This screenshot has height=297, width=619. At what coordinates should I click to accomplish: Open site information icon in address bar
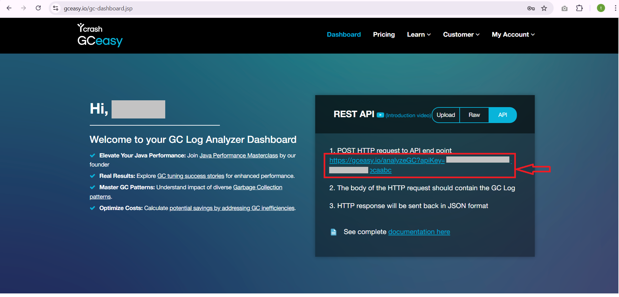coord(56,8)
